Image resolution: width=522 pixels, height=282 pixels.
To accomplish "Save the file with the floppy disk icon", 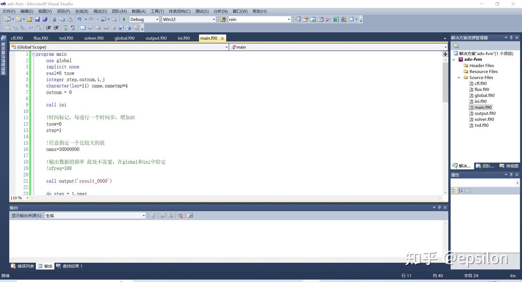I will click(37, 19).
